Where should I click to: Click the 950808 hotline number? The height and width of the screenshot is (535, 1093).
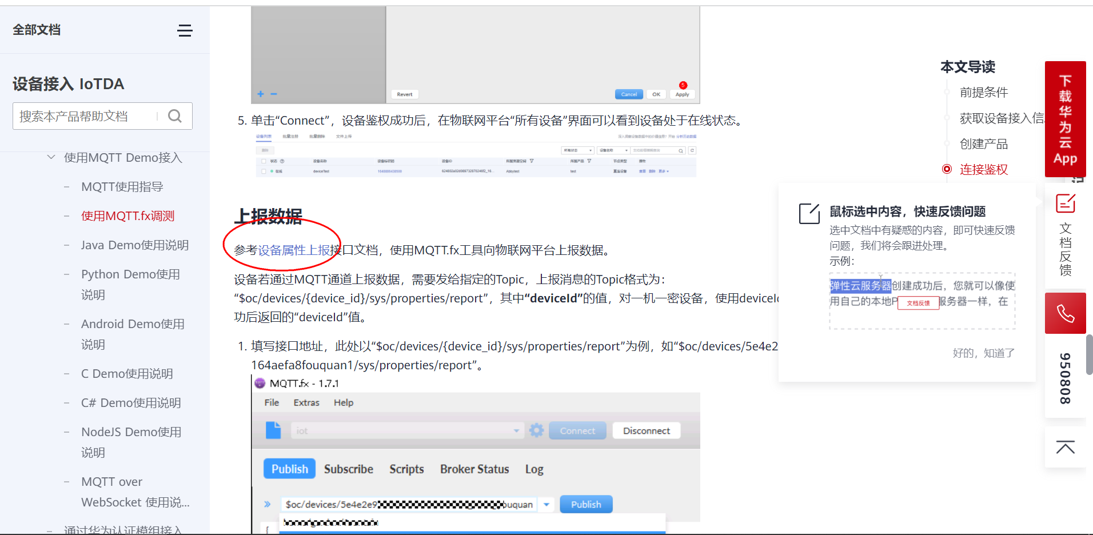1066,378
